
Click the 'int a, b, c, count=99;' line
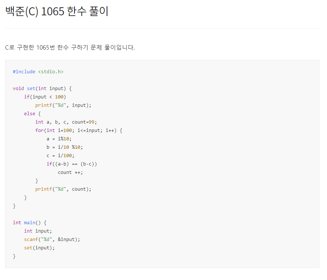click(x=66, y=122)
